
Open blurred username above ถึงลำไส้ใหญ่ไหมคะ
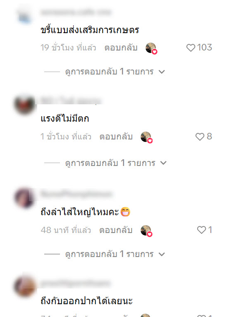coord(76,194)
